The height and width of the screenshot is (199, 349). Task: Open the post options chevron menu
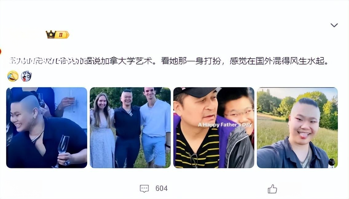pyautogui.click(x=334, y=25)
